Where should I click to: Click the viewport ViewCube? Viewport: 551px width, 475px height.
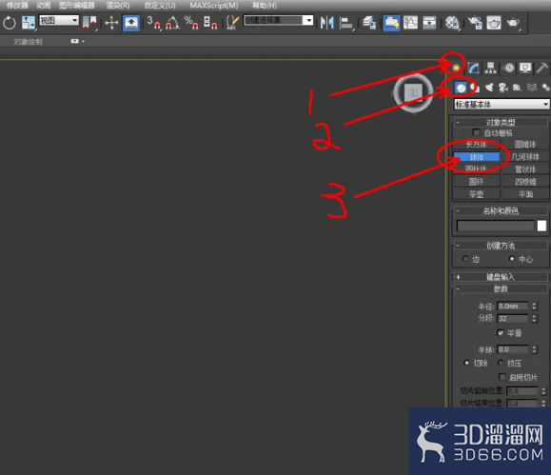pyautogui.click(x=413, y=93)
